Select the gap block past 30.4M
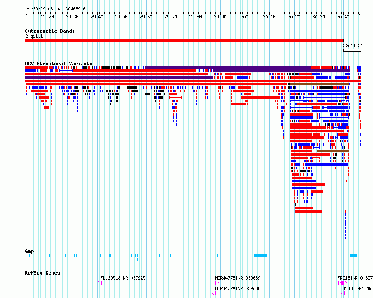373x298 pixels. [353, 255]
